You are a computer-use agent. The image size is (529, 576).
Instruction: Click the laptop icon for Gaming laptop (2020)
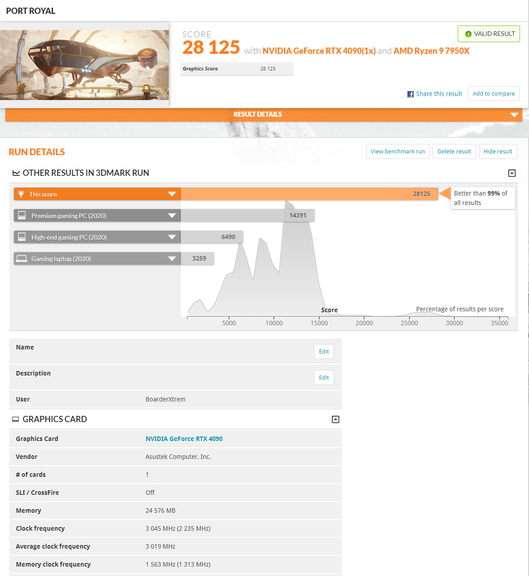[22, 258]
